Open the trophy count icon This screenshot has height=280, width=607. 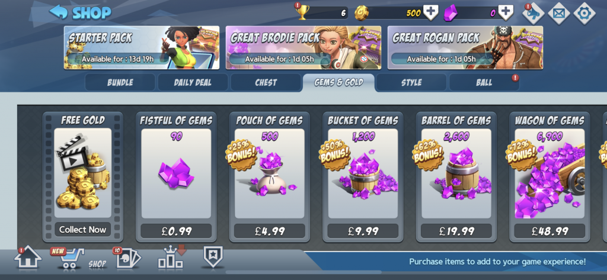pyautogui.click(x=302, y=12)
